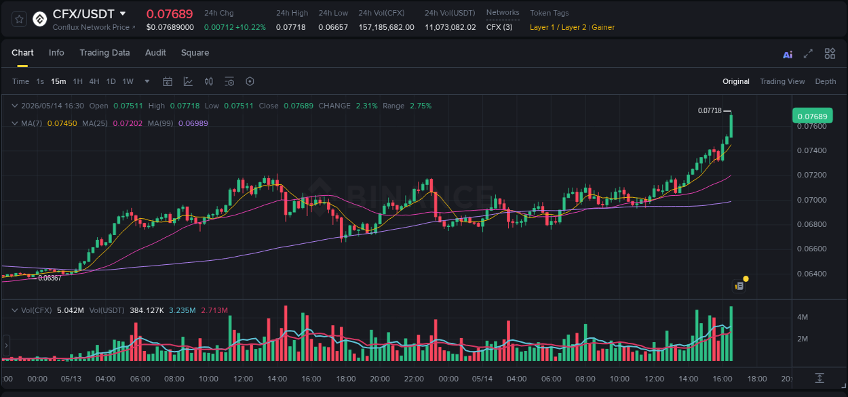This screenshot has width=848, height=397.
Task: Open the Conflux Network Price link
Action: [94, 27]
